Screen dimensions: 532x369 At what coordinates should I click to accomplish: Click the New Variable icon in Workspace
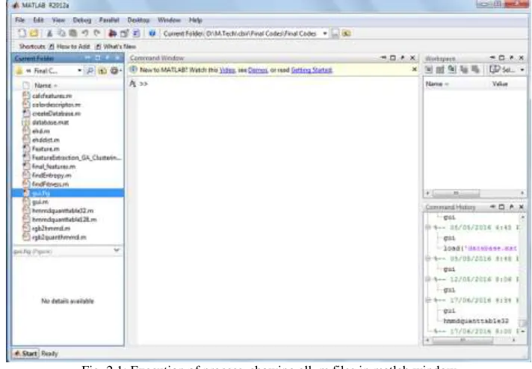tap(429, 69)
